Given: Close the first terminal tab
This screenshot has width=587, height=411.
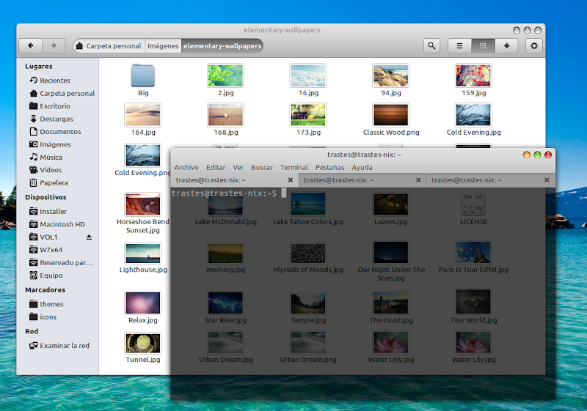Looking at the screenshot, I should [x=291, y=180].
